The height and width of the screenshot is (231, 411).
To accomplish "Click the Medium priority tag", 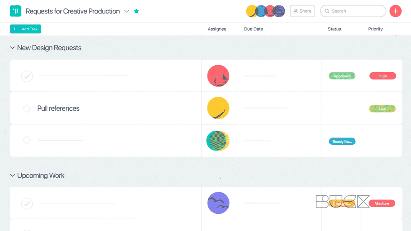I will [382, 203].
